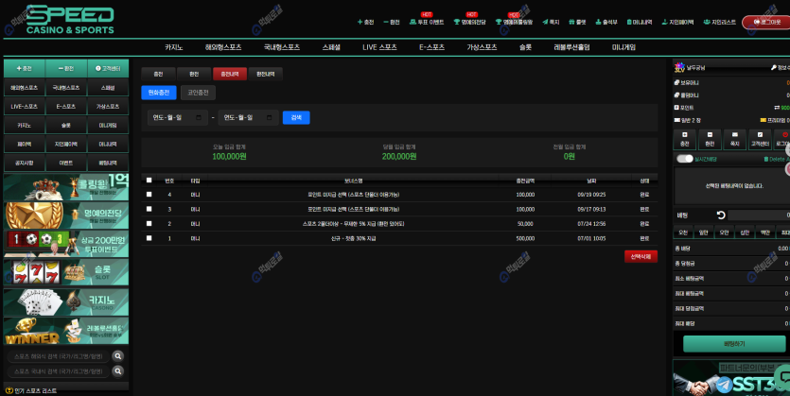Toggle the select-all checkbox in table header
The image size is (790, 396).
(149, 180)
